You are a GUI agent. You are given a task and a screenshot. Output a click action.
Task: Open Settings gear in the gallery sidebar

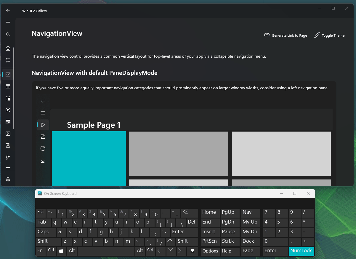[8, 179]
